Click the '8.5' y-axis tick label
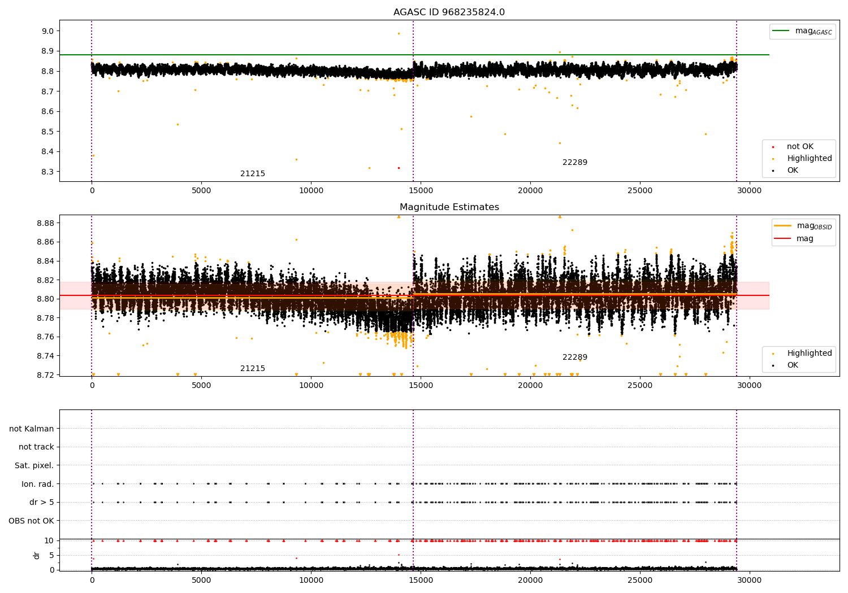 pyautogui.click(x=47, y=132)
